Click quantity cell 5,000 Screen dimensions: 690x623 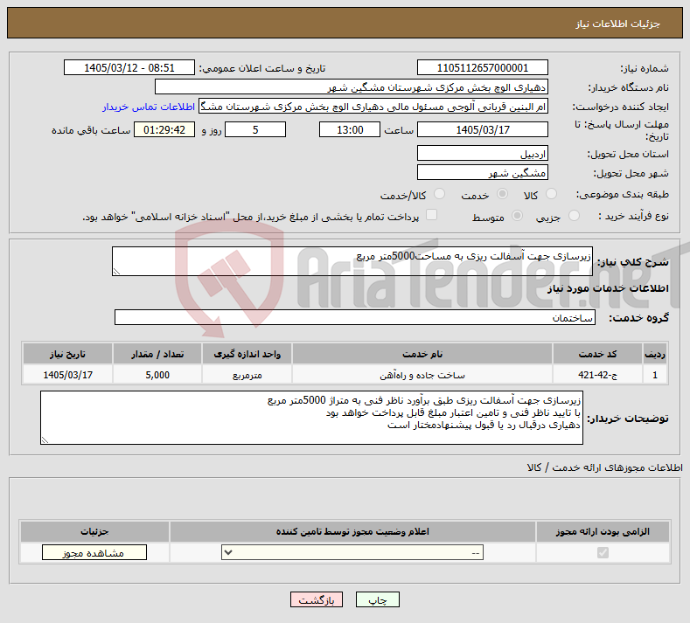(157, 375)
